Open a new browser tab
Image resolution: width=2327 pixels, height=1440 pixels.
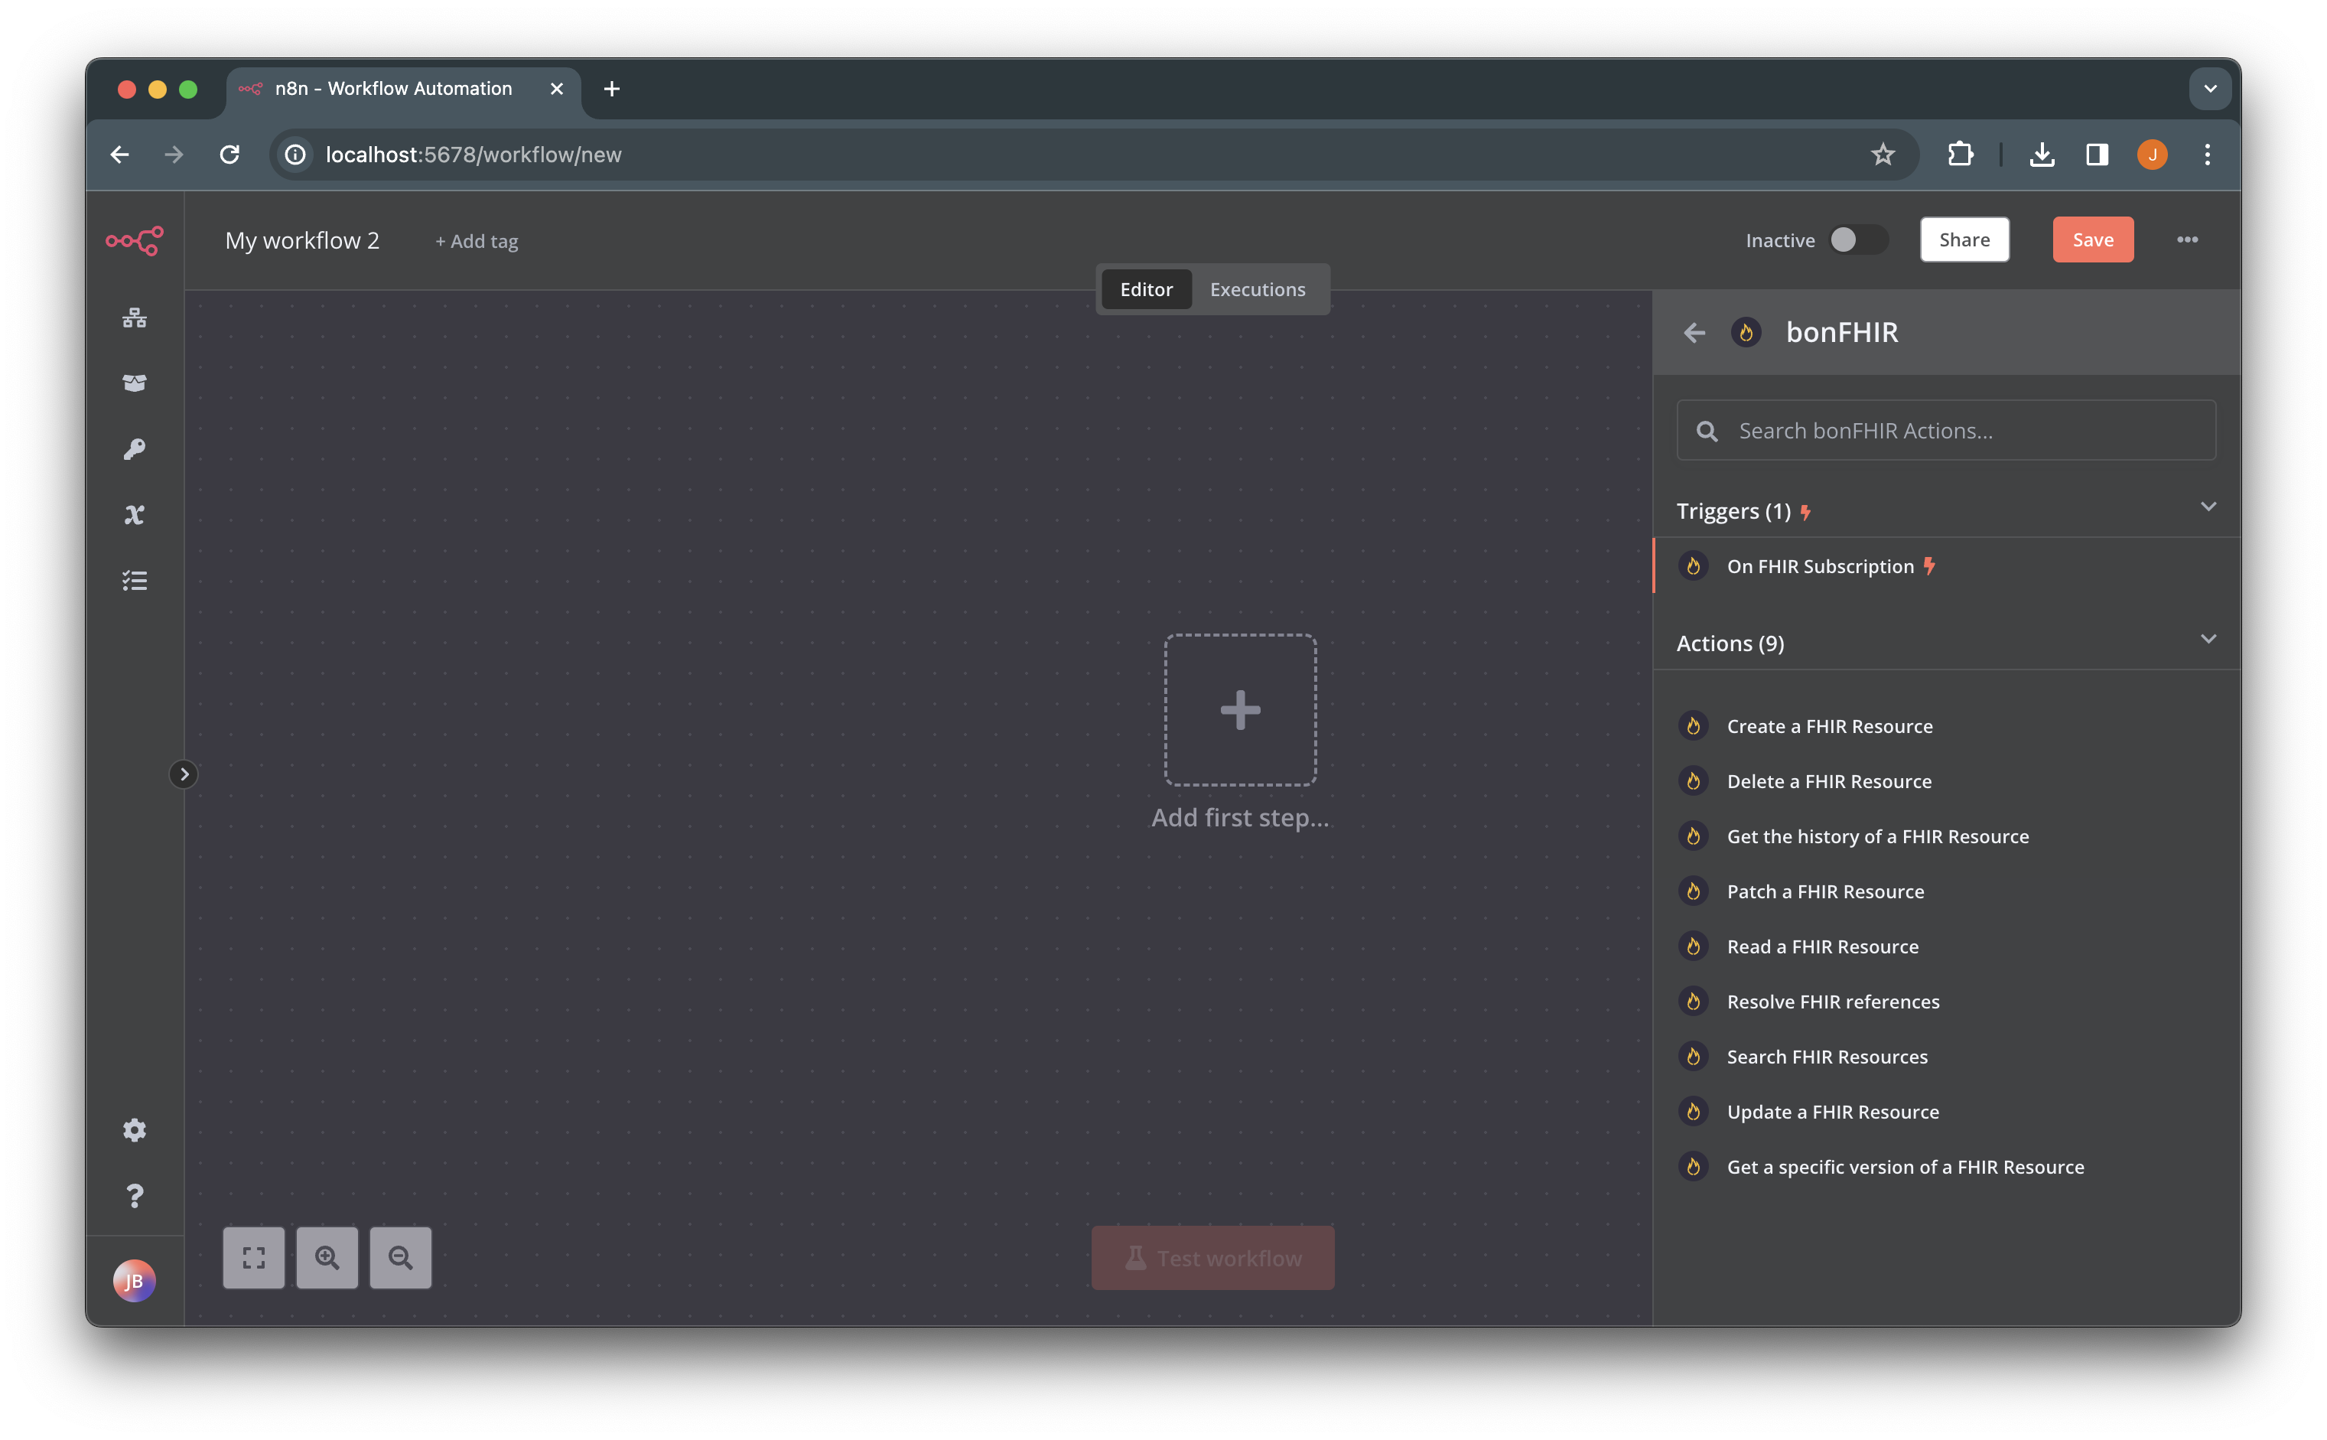612,89
